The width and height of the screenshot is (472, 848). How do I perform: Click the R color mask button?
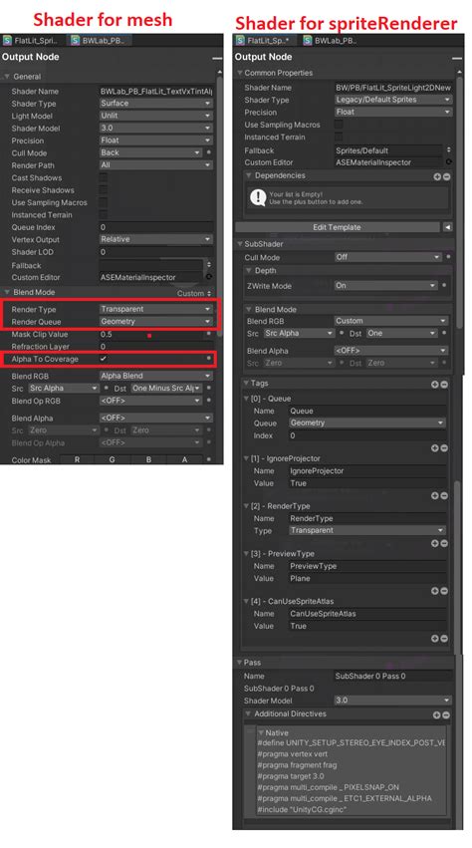tap(77, 459)
